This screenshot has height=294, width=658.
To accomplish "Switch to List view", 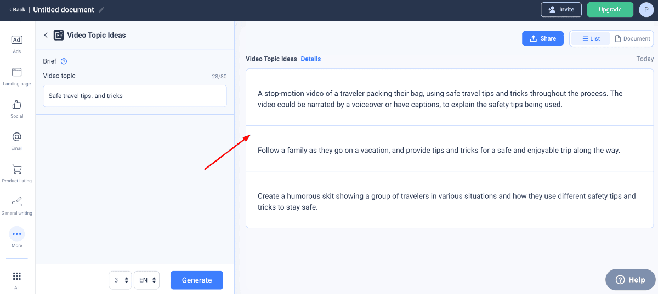I will [590, 38].
